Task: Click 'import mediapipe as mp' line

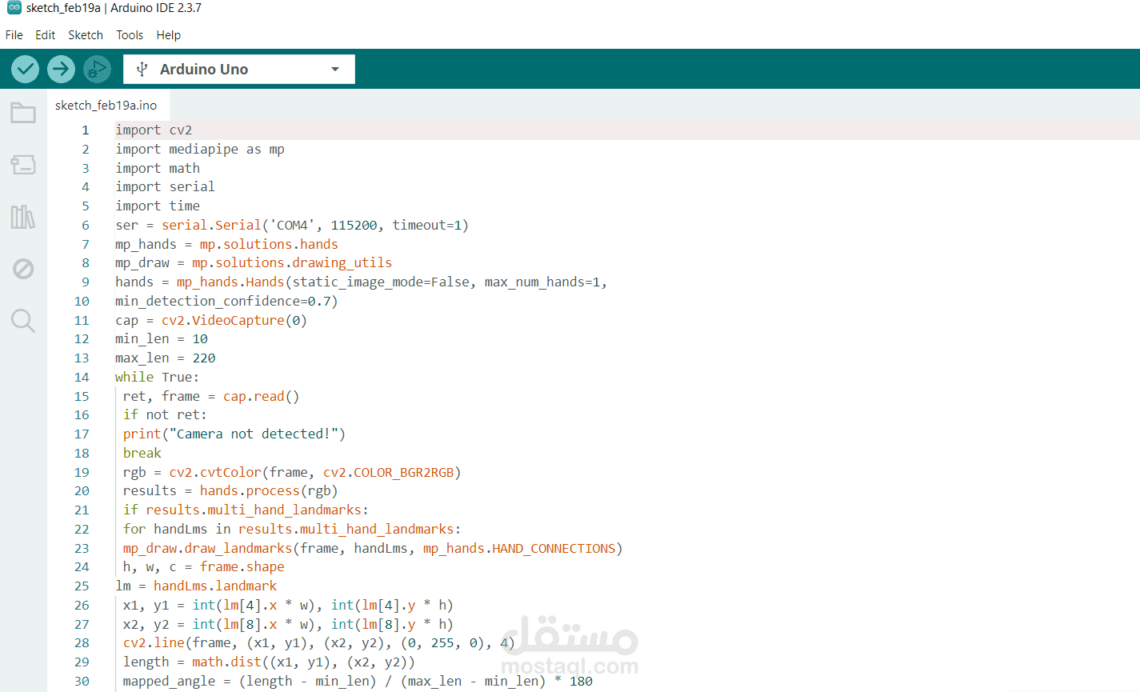Action: 200,150
